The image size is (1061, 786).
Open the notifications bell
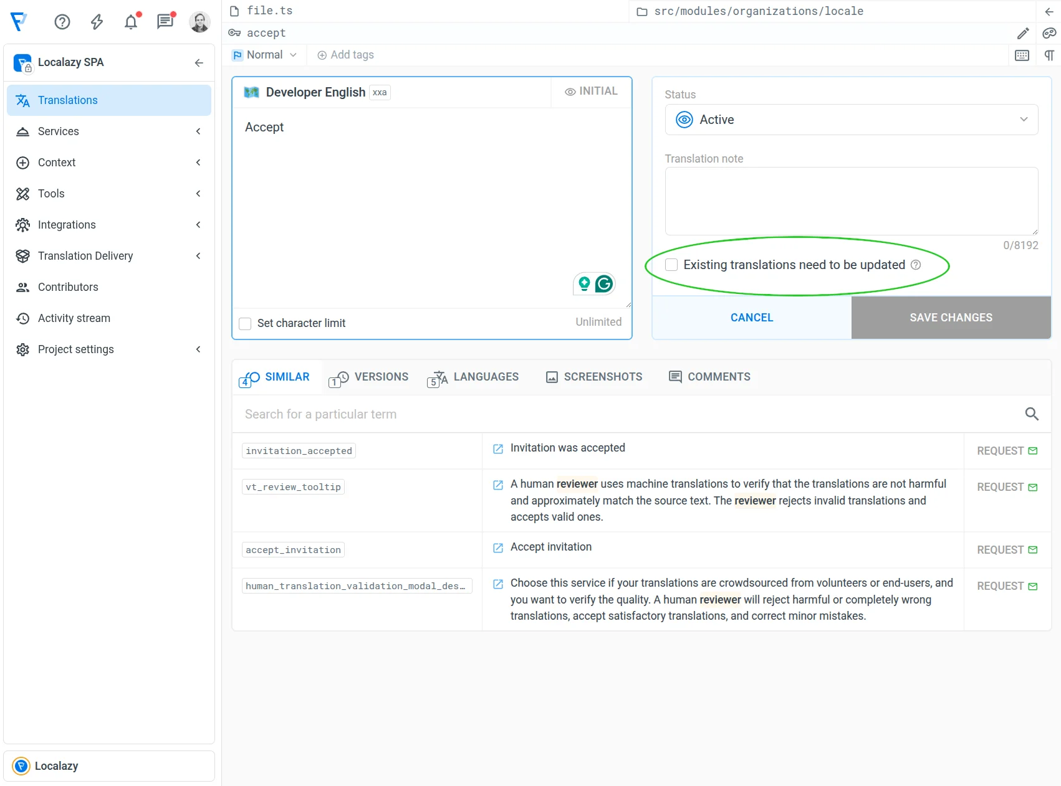[x=131, y=22]
